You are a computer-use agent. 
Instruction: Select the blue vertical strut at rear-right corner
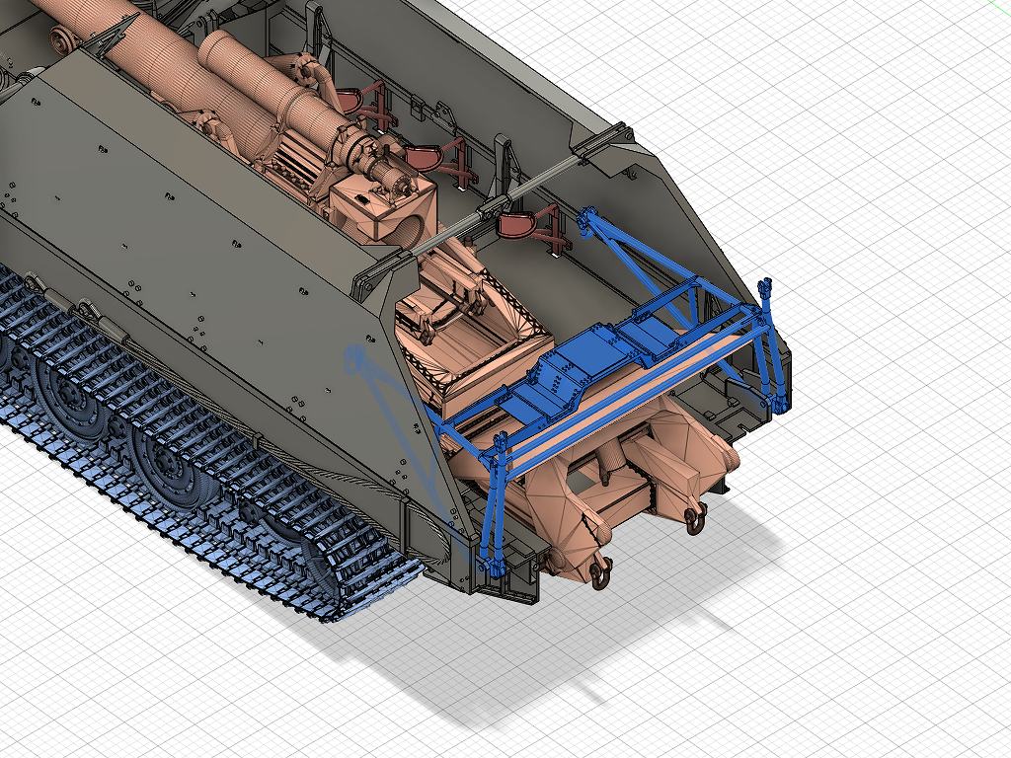[x=772, y=345]
